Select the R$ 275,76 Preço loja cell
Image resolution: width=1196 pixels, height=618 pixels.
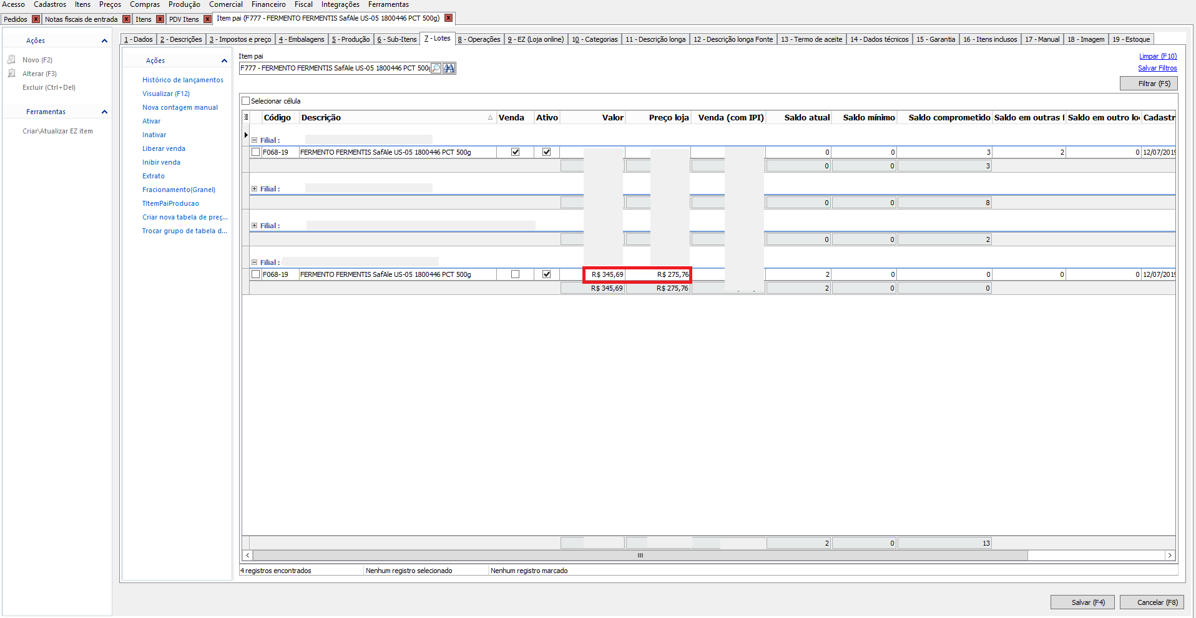(x=659, y=274)
